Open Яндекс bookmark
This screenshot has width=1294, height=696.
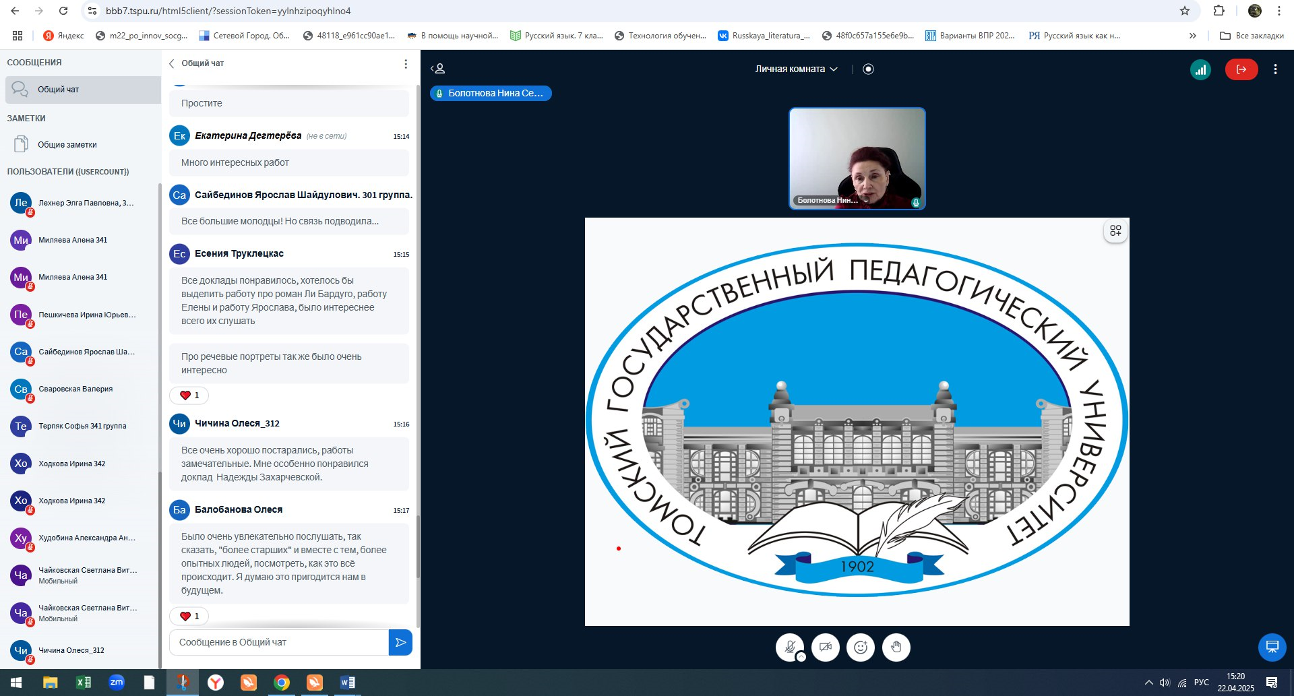click(64, 36)
